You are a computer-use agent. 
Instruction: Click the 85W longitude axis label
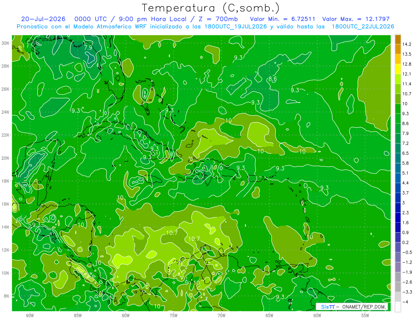coord(78,316)
